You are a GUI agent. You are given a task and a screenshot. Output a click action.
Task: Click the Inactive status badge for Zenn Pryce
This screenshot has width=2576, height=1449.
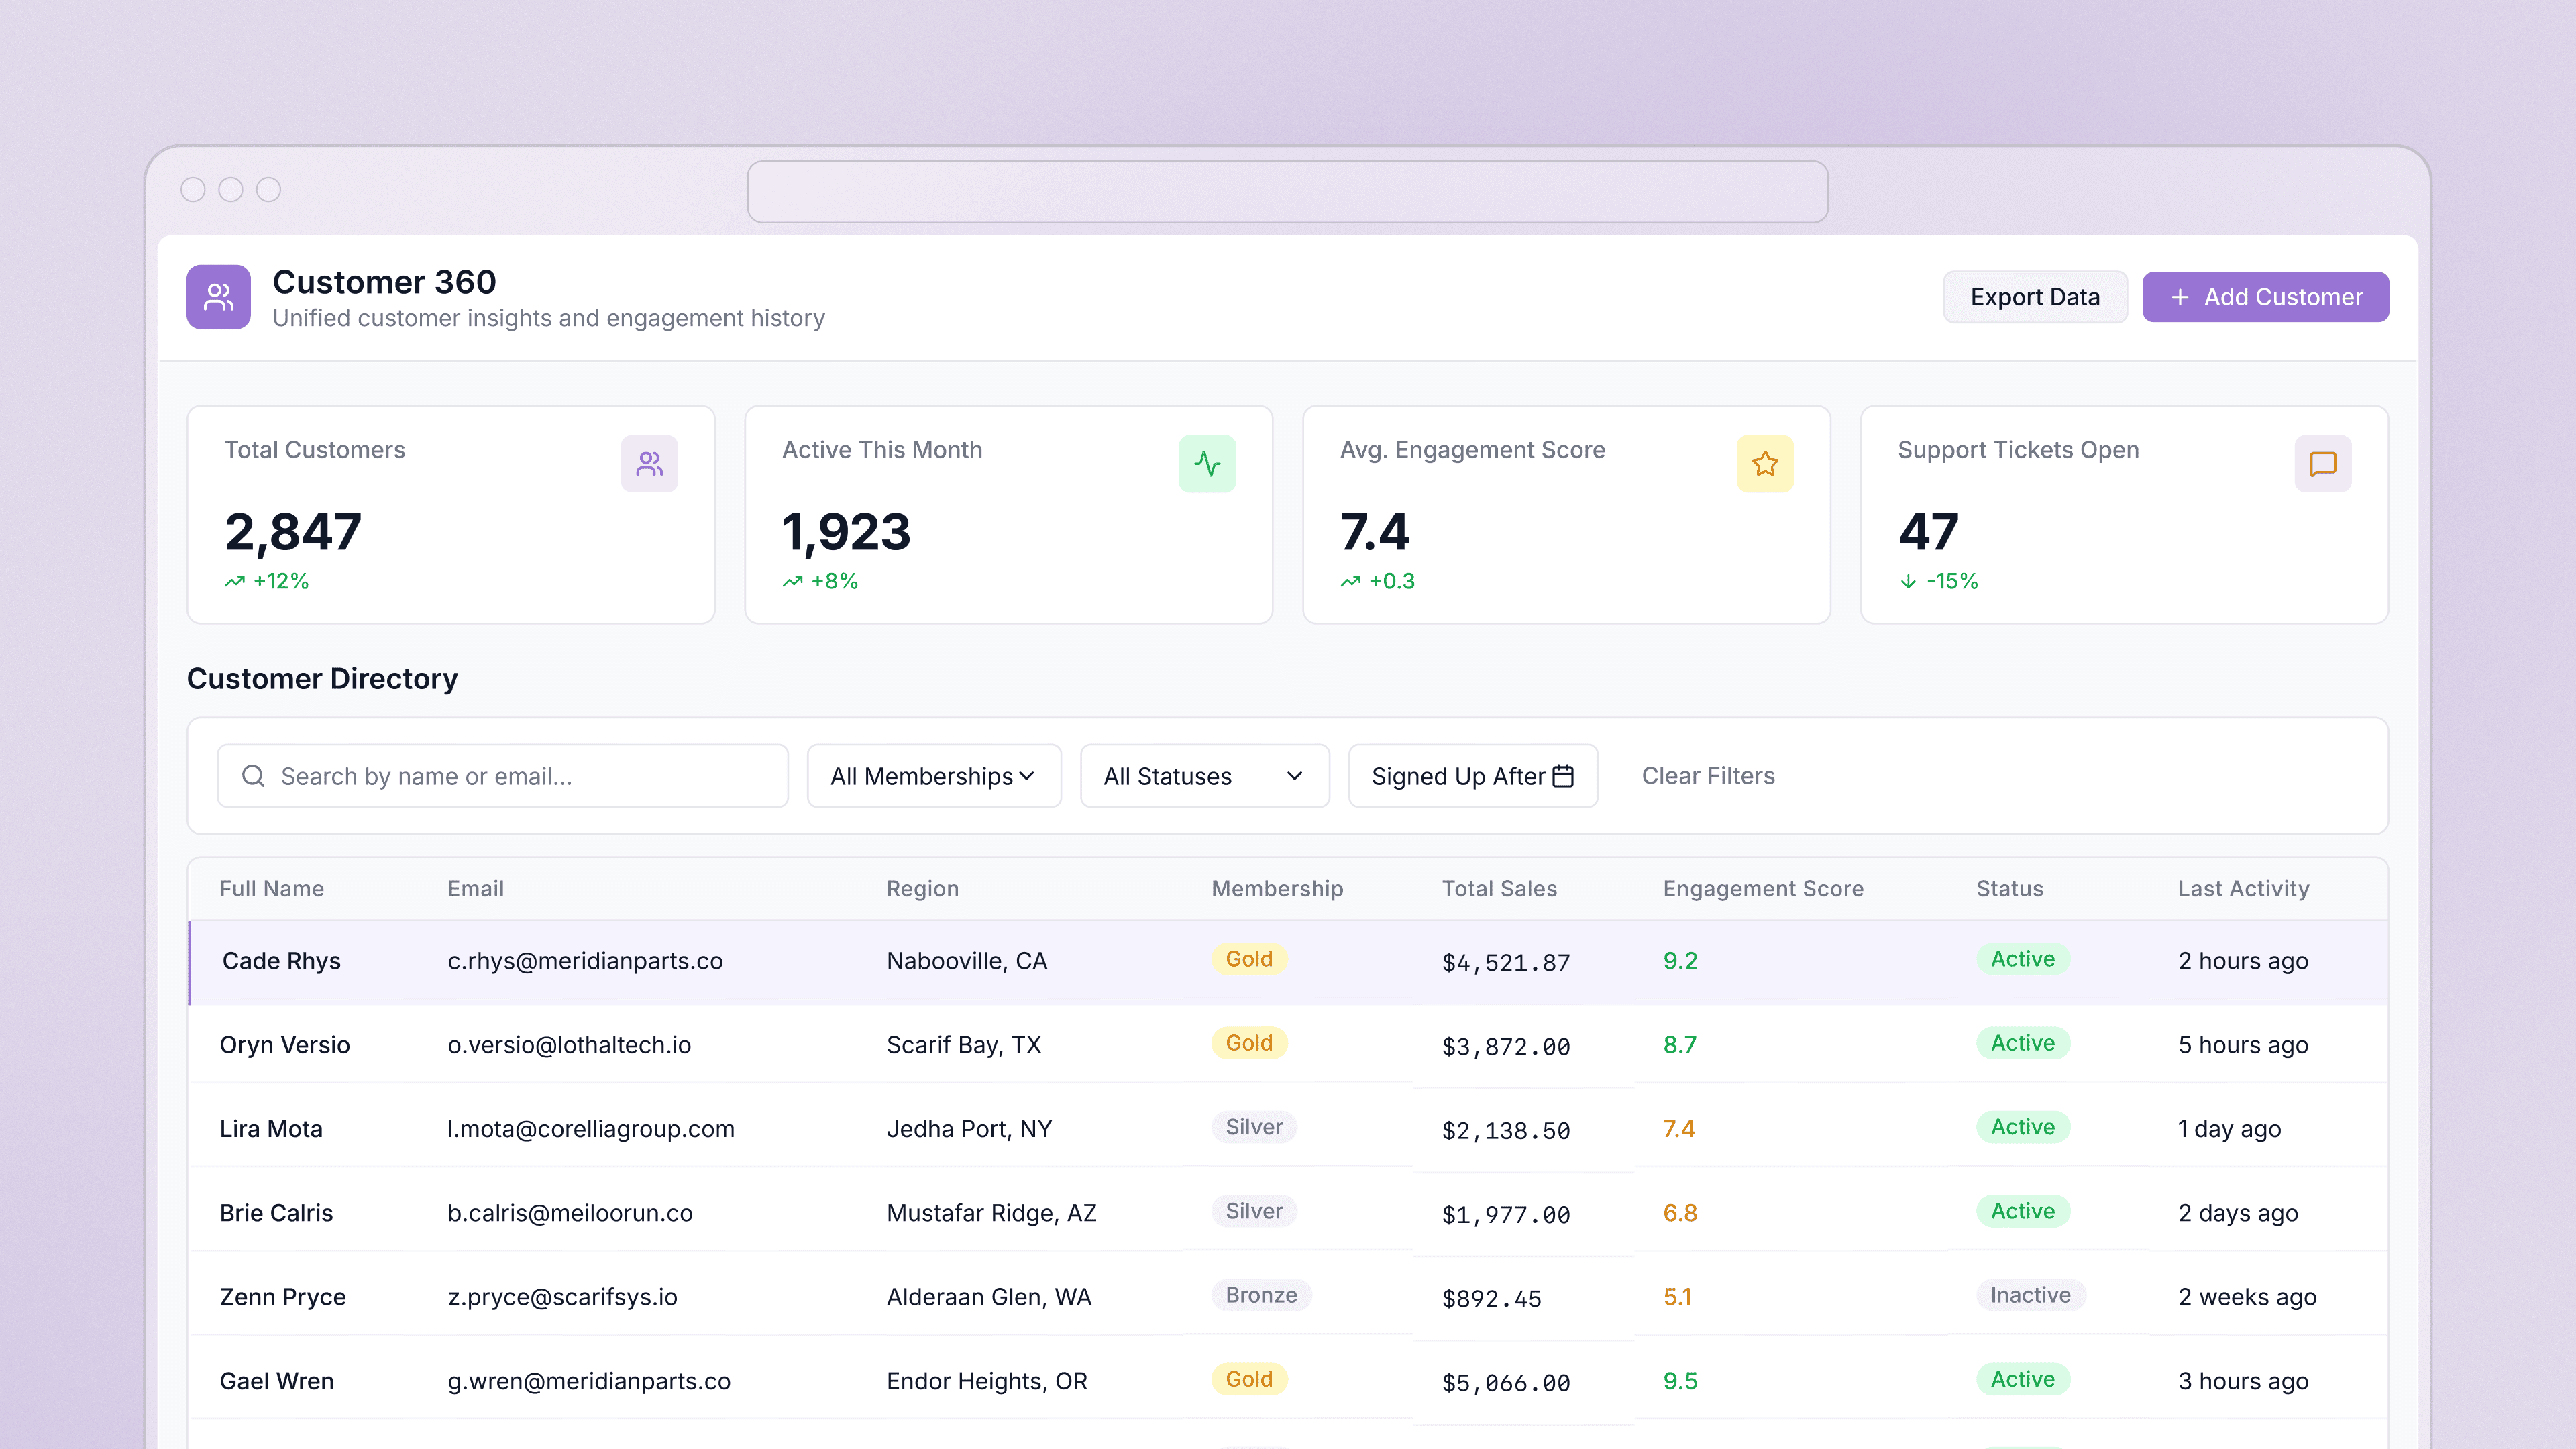click(x=2030, y=1295)
